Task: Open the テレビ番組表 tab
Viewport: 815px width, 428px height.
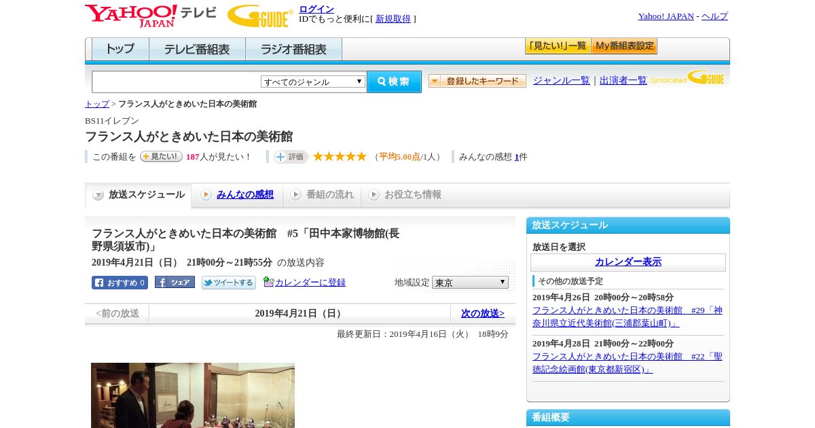Action: (x=197, y=50)
